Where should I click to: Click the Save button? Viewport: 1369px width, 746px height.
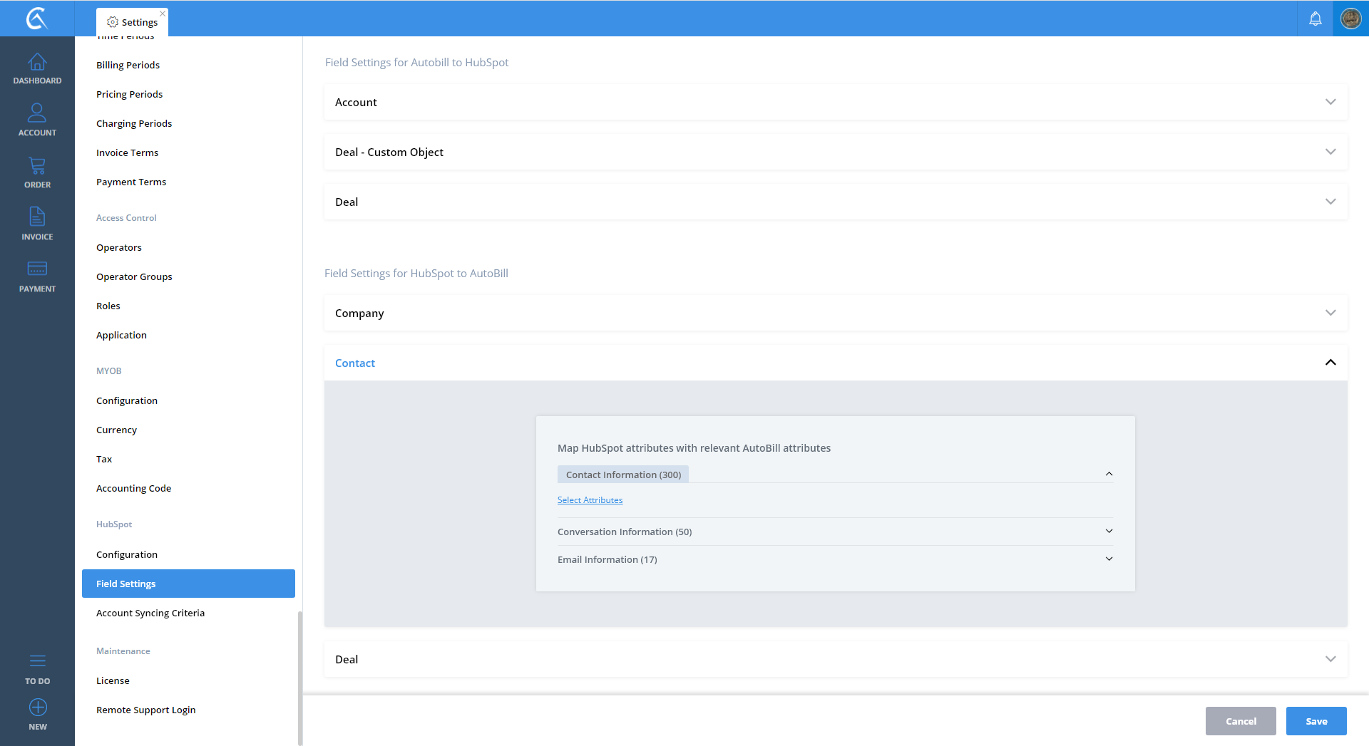click(x=1316, y=721)
